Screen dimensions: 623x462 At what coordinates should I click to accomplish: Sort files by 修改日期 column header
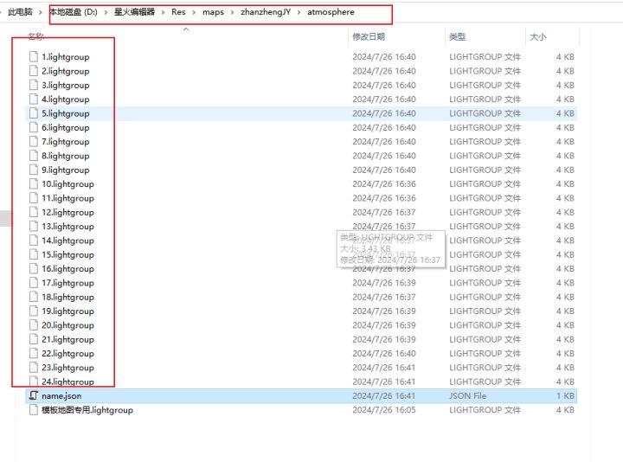(369, 36)
